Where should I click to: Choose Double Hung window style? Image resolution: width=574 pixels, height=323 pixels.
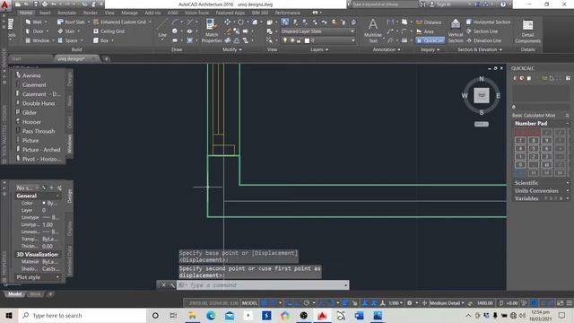39,103
